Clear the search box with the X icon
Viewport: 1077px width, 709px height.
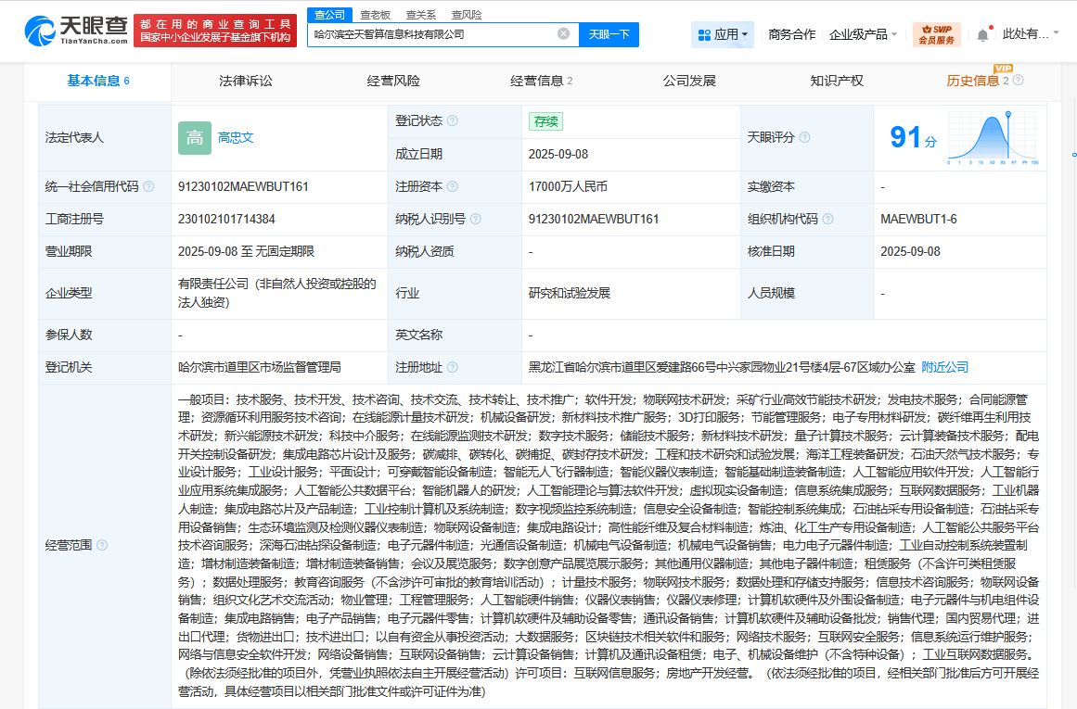pyautogui.click(x=562, y=32)
